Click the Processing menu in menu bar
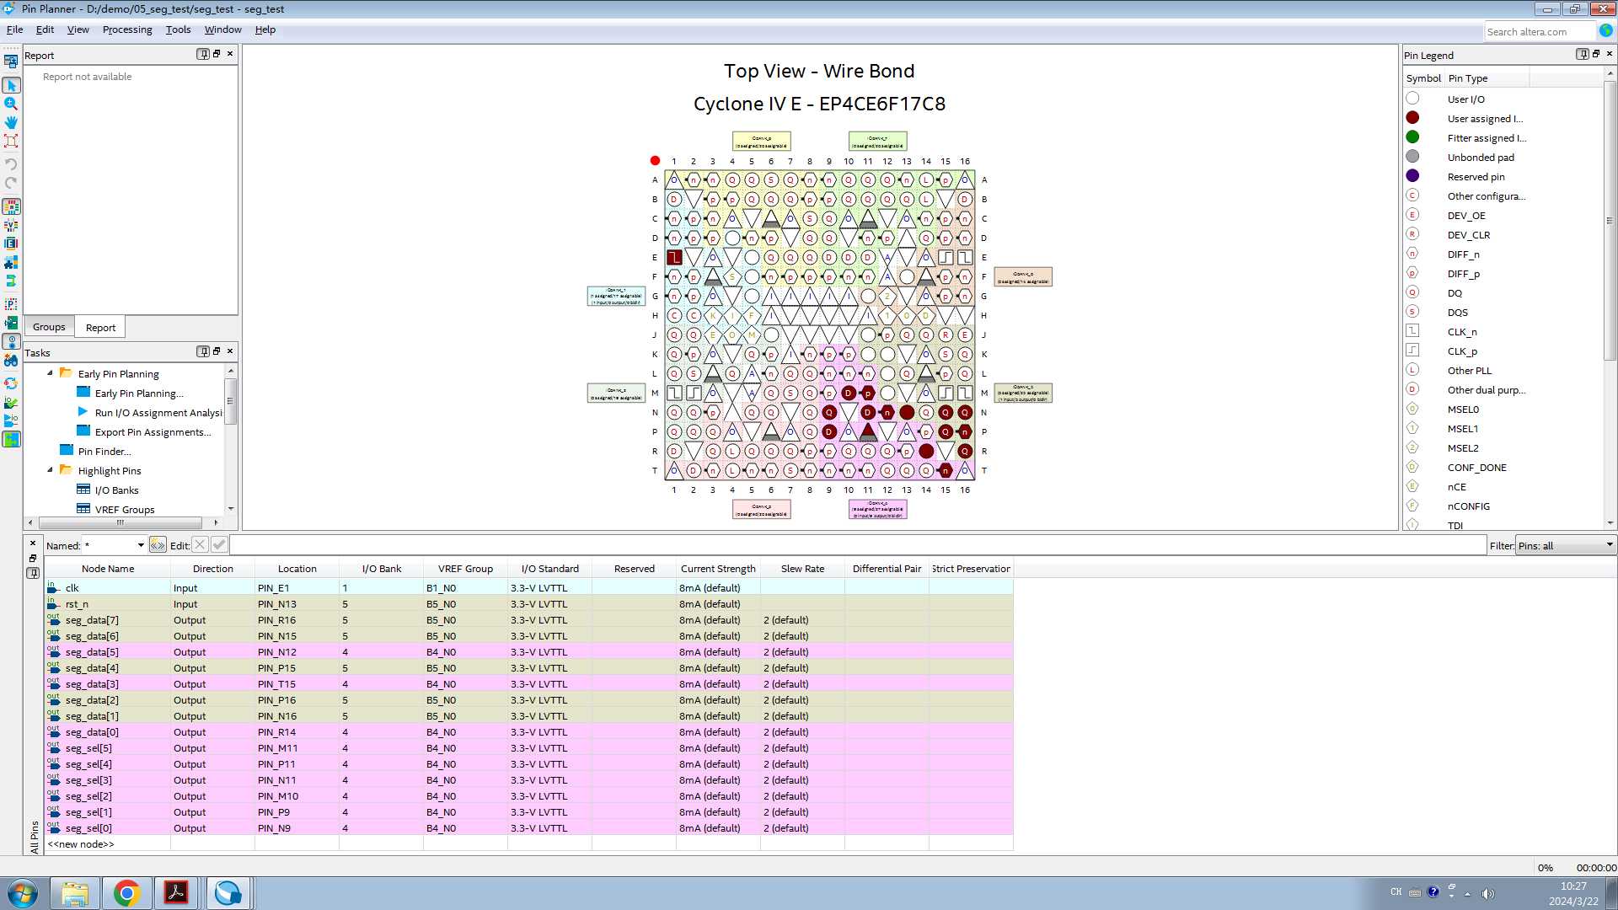 128,30
